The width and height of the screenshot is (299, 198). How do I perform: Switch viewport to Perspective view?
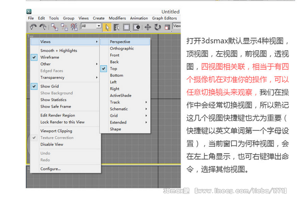(125, 41)
